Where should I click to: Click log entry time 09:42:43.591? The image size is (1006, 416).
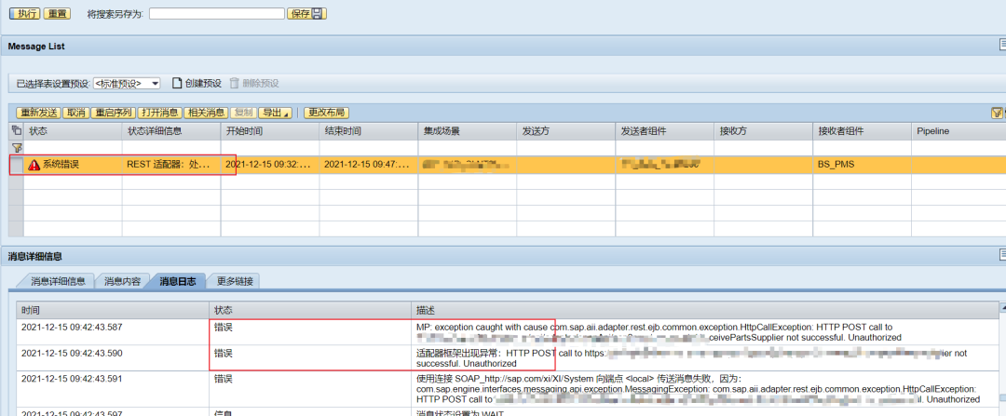pos(71,379)
